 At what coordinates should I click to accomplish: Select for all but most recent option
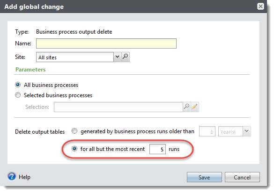coord(74,149)
